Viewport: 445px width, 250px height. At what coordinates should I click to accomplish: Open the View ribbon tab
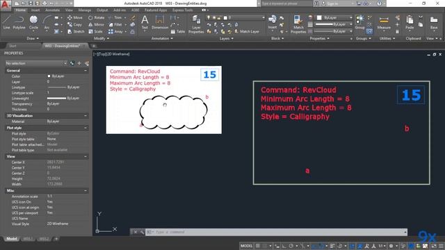pyautogui.click(x=69, y=10)
